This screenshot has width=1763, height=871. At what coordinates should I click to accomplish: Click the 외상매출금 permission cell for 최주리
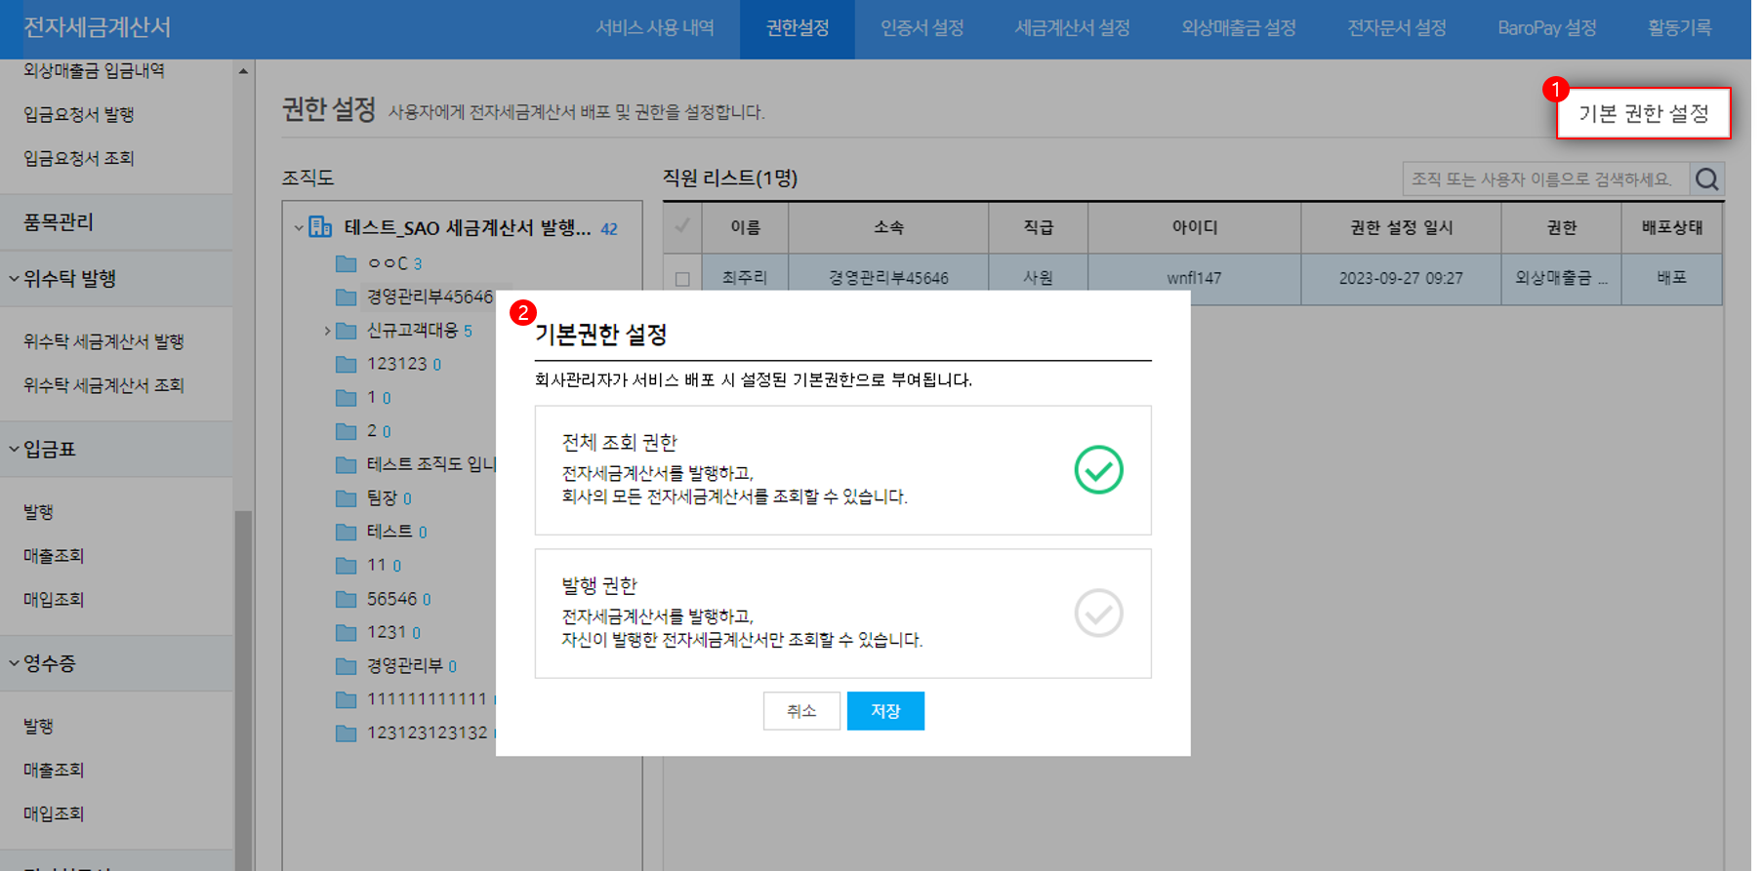coord(1561,278)
